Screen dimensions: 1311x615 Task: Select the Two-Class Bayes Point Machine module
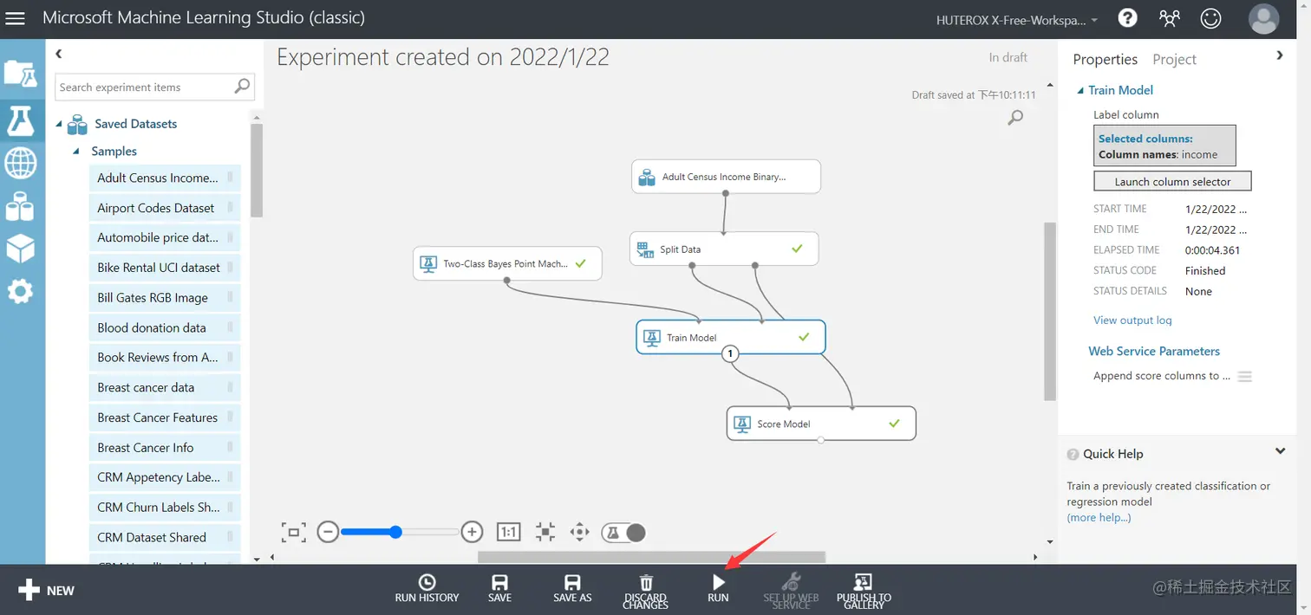point(507,263)
